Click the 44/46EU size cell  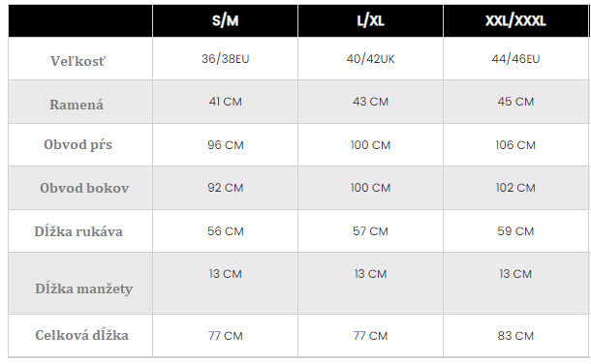[515, 59]
